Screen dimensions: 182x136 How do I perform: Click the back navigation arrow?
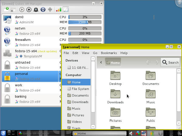point(148,62)
